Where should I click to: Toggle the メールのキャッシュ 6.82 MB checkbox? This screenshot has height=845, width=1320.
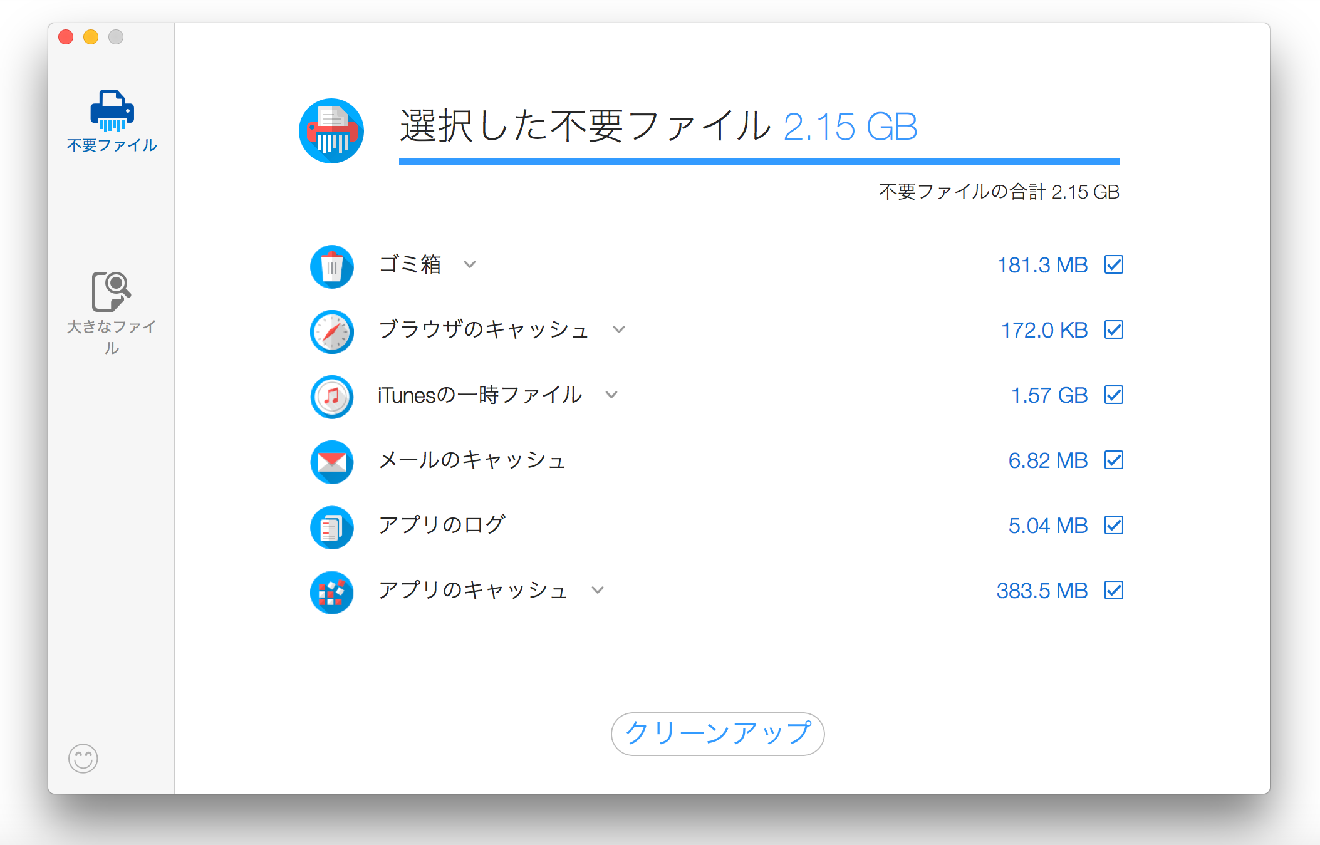(1113, 460)
